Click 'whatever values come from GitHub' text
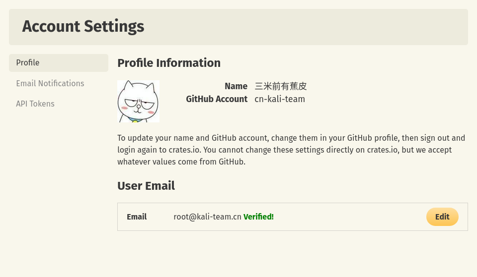477x277 pixels. pos(181,162)
